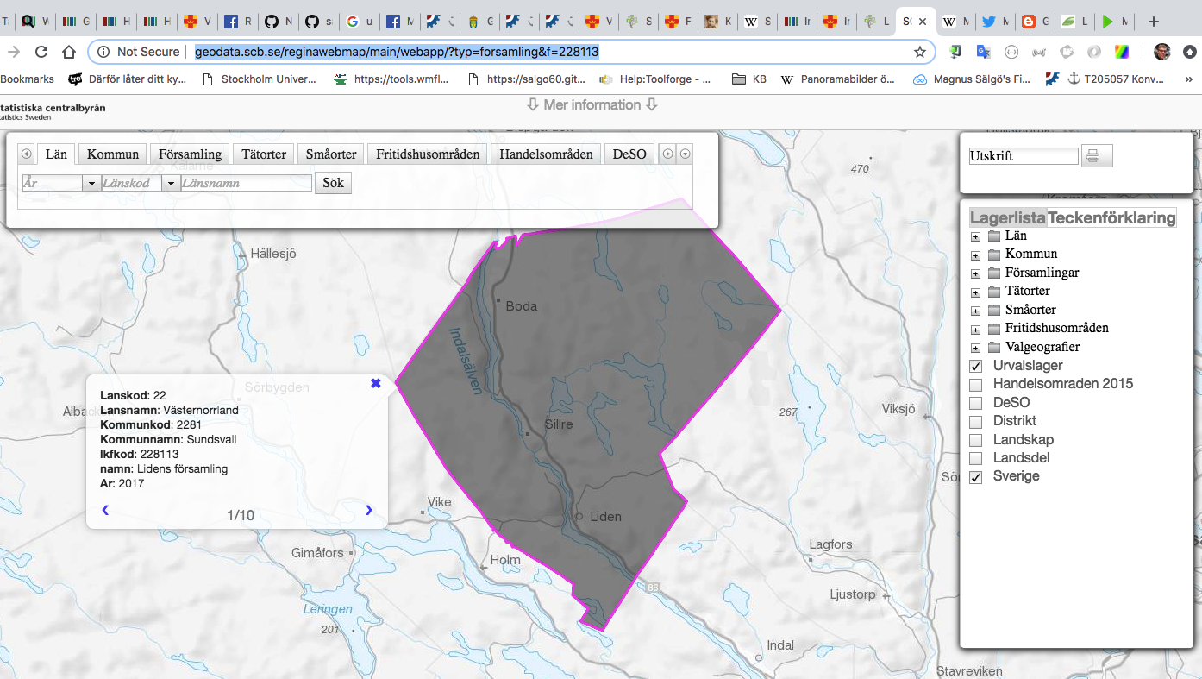Image resolution: width=1202 pixels, height=679 pixels.
Task: Select the Tätorter tab
Action: [x=264, y=154]
